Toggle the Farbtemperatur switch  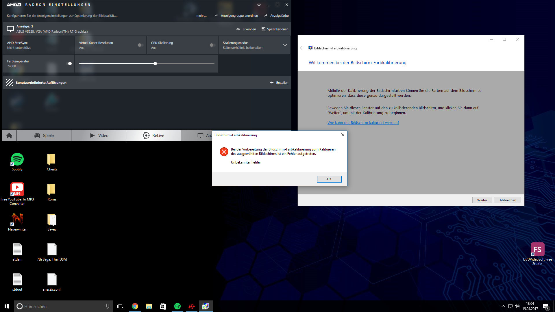pyautogui.click(x=69, y=64)
